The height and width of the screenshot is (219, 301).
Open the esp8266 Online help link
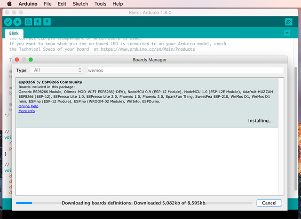28,106
